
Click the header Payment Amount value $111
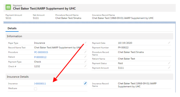tap(8, 18)
